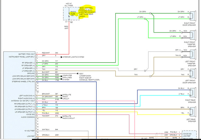Click the 'LEFT AUDIO SIG (+)' pin label

[x=27, y=96]
